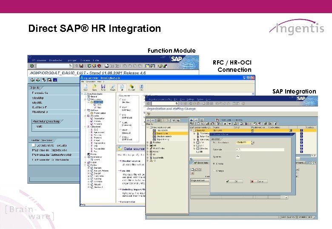The width and height of the screenshot is (332, 229).
Task: Click the Execute clock icon under ORGDAT_BASIC_LIST title
Action: click(32, 80)
